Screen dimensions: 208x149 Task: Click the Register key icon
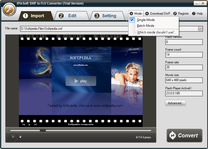[175, 14]
